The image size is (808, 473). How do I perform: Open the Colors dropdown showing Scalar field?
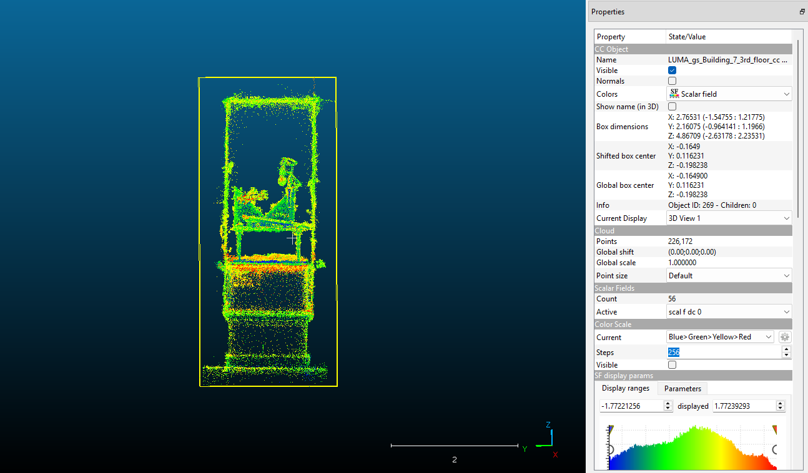tap(729, 94)
